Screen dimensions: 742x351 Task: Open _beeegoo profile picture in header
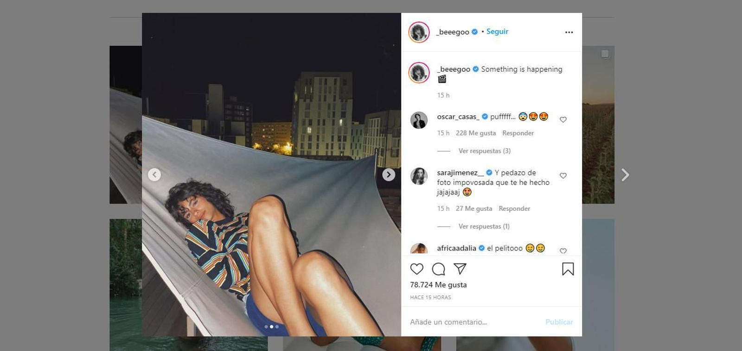(419, 32)
